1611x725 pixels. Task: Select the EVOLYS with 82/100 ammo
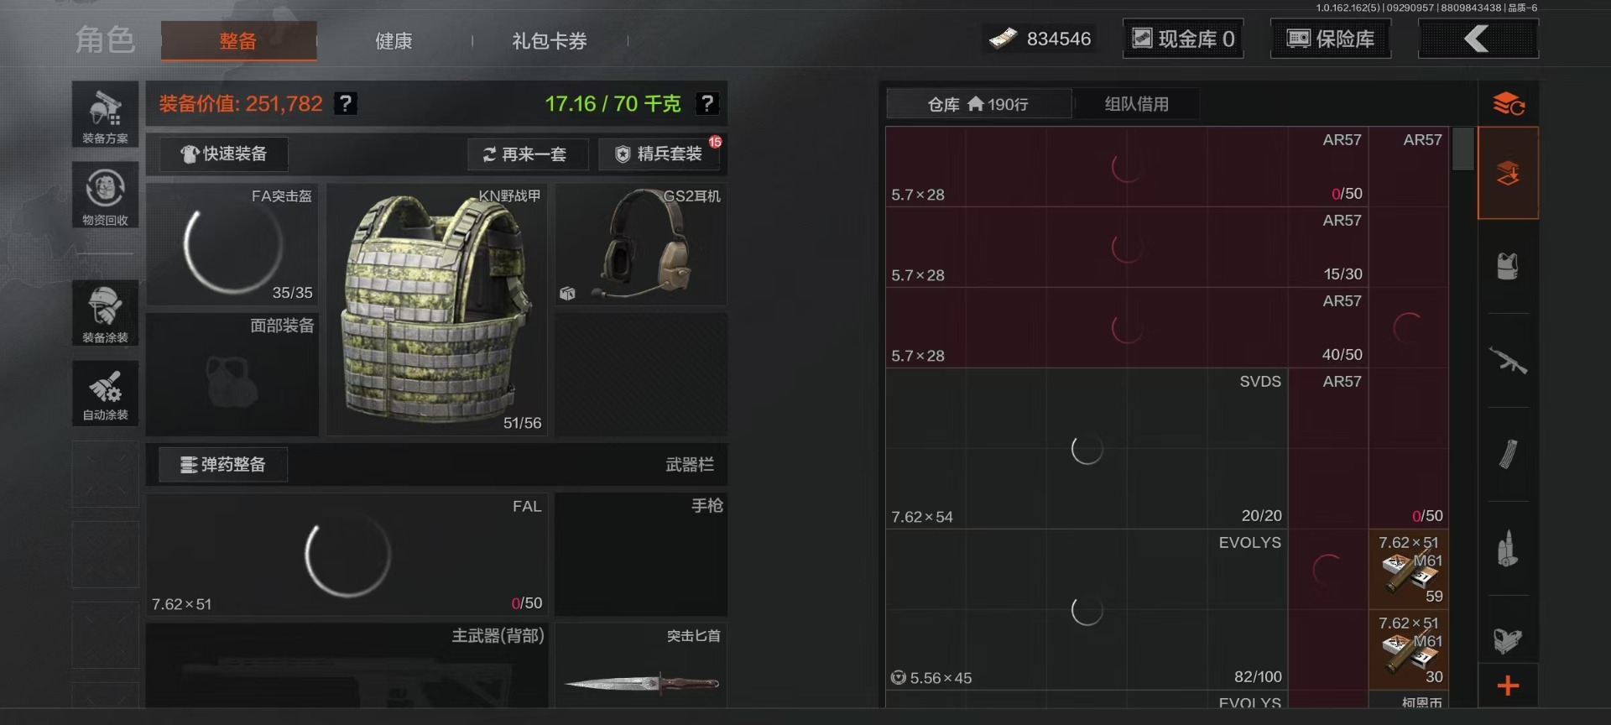point(1087,610)
